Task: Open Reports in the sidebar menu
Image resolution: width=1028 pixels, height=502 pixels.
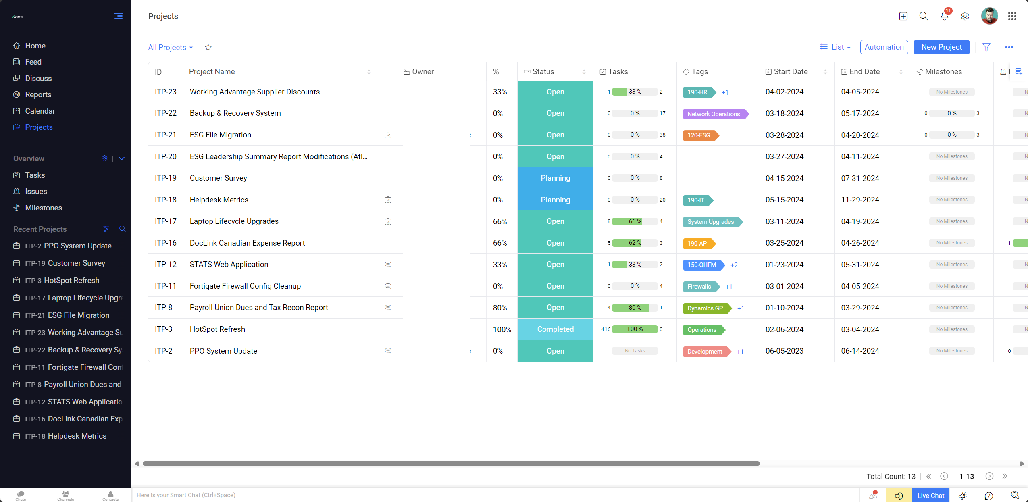Action: click(38, 94)
